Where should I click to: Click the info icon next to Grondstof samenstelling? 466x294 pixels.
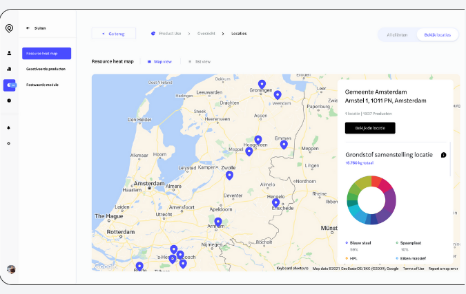pyautogui.click(x=443, y=155)
